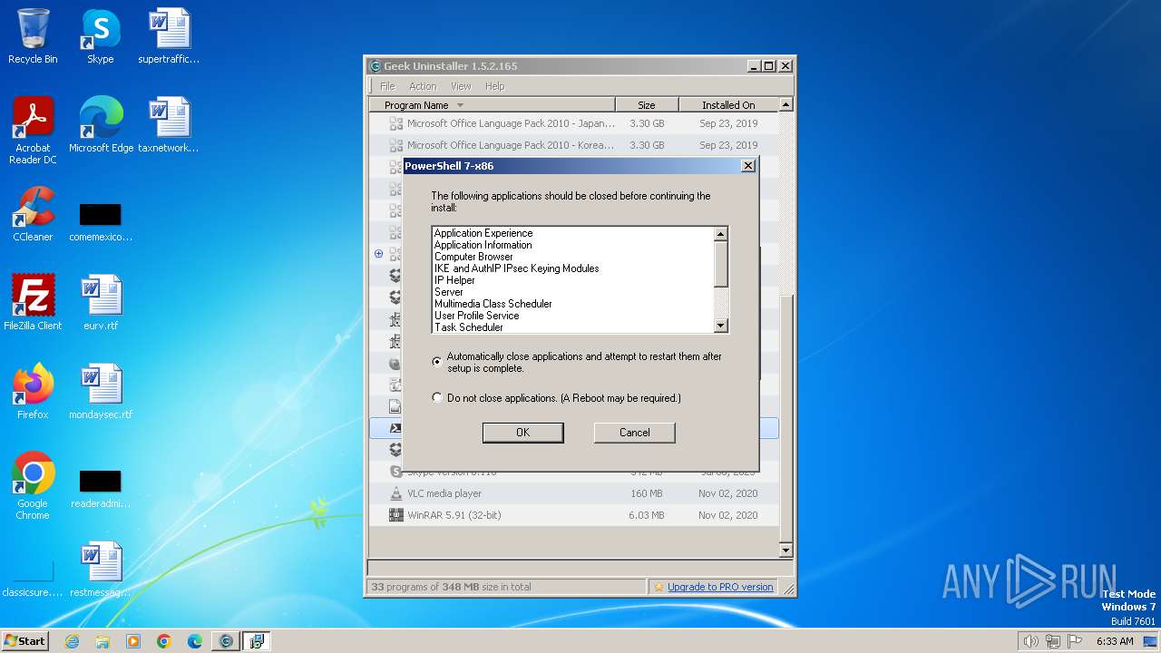Switch to the installer taskbar button

pyautogui.click(x=257, y=641)
